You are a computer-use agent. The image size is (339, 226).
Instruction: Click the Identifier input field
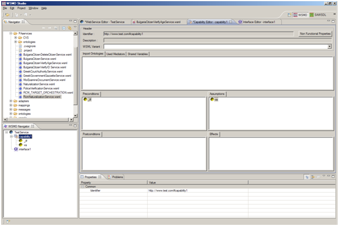click(199, 34)
